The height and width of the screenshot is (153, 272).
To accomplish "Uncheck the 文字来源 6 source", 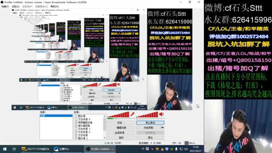I will (x=76, y=132).
